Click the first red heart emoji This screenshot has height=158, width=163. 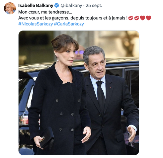click(143, 18)
